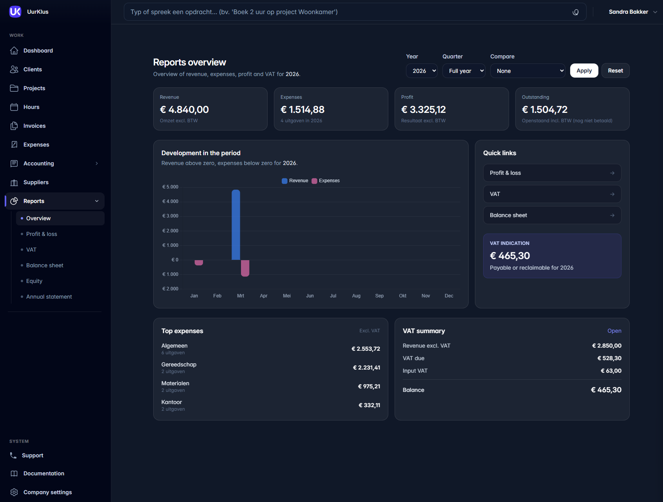
Task: Open the Clients people icon
Action: pos(14,69)
